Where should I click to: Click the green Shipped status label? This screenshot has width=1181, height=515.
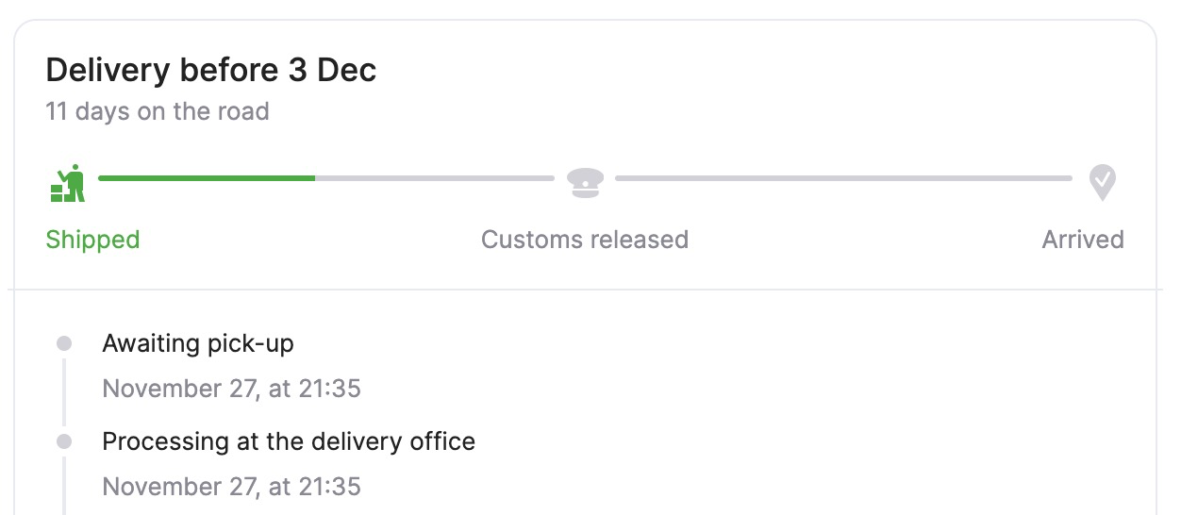pos(92,240)
